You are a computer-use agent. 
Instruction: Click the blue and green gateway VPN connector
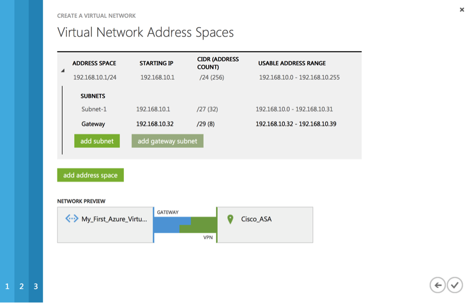click(x=185, y=225)
